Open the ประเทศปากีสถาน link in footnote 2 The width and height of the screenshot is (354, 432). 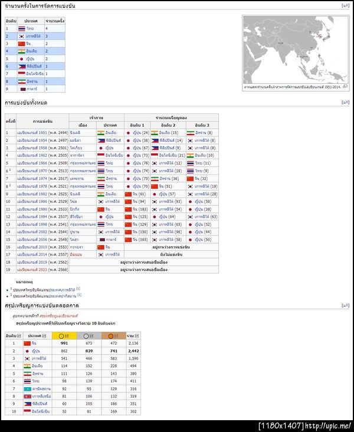pos(63,296)
